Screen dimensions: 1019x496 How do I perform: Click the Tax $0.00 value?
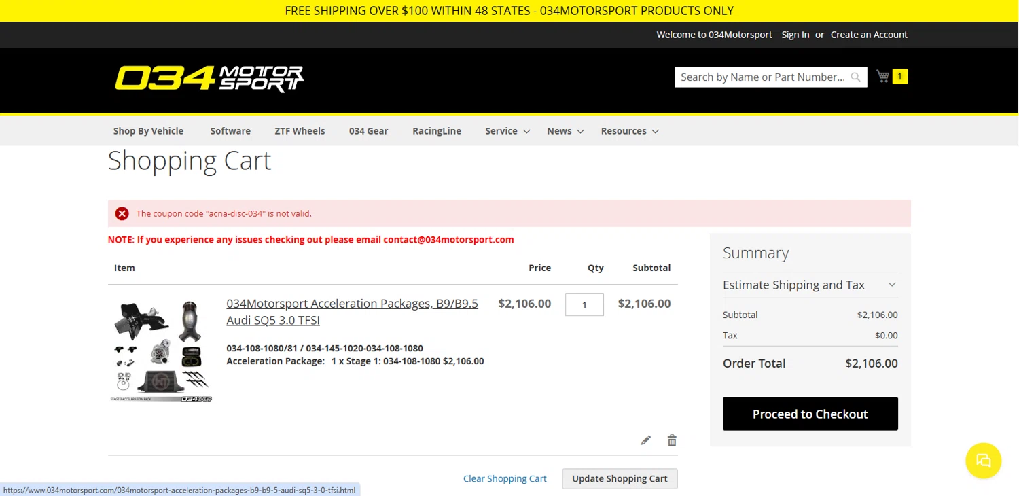(x=887, y=335)
